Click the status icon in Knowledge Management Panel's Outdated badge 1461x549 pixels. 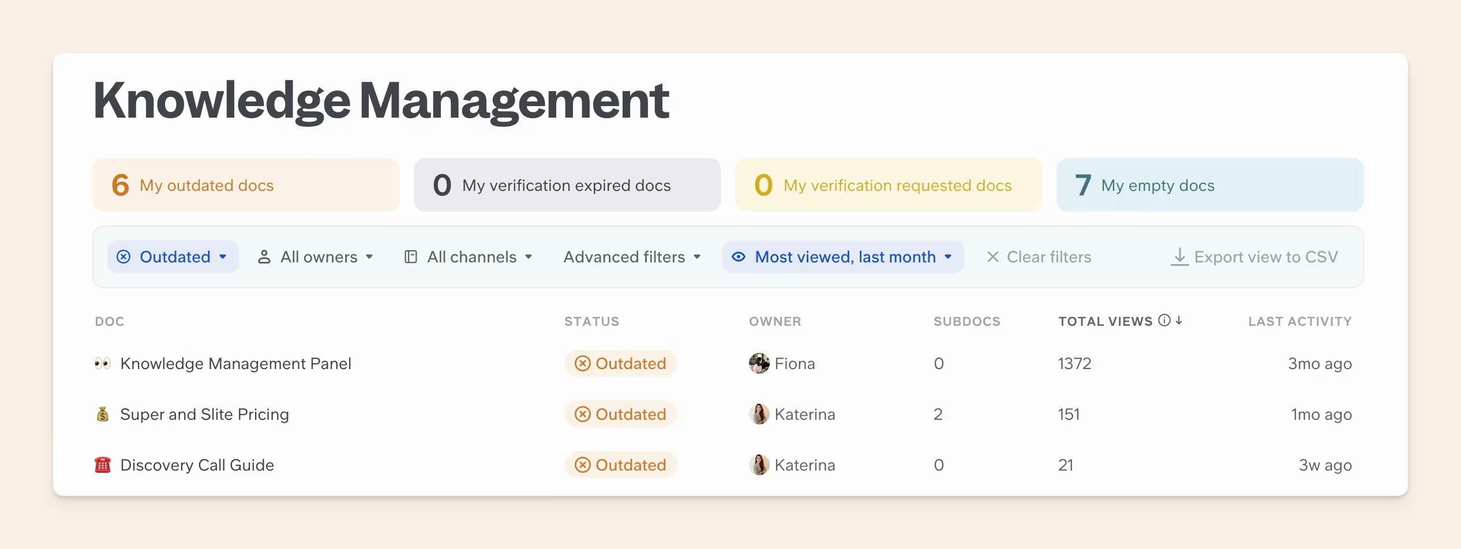pos(583,363)
